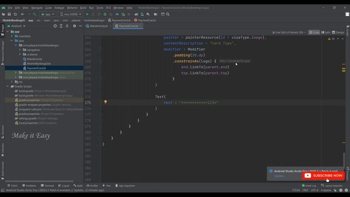Open the App Inspection tool window
Viewport: 350px width, 197px height.
(125, 186)
